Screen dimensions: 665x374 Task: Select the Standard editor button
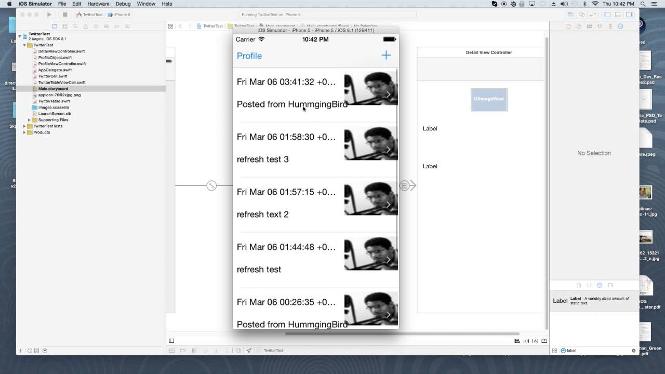pyautogui.click(x=571, y=15)
